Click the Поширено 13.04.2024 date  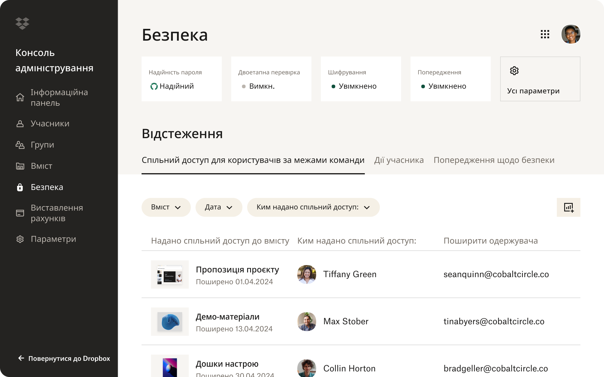[x=234, y=329]
